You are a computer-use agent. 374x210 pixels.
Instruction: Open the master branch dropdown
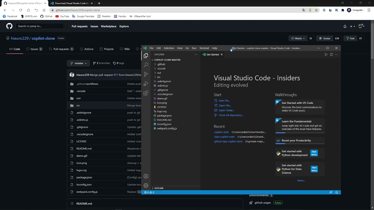[79, 63]
